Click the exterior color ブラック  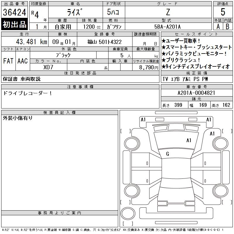[63, 55]
